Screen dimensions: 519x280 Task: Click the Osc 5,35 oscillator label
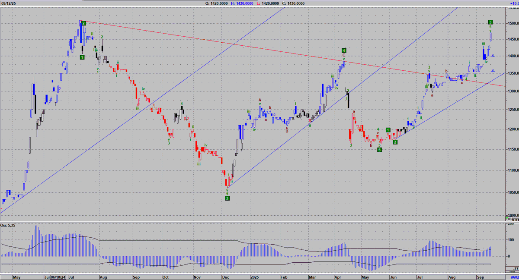(9, 225)
